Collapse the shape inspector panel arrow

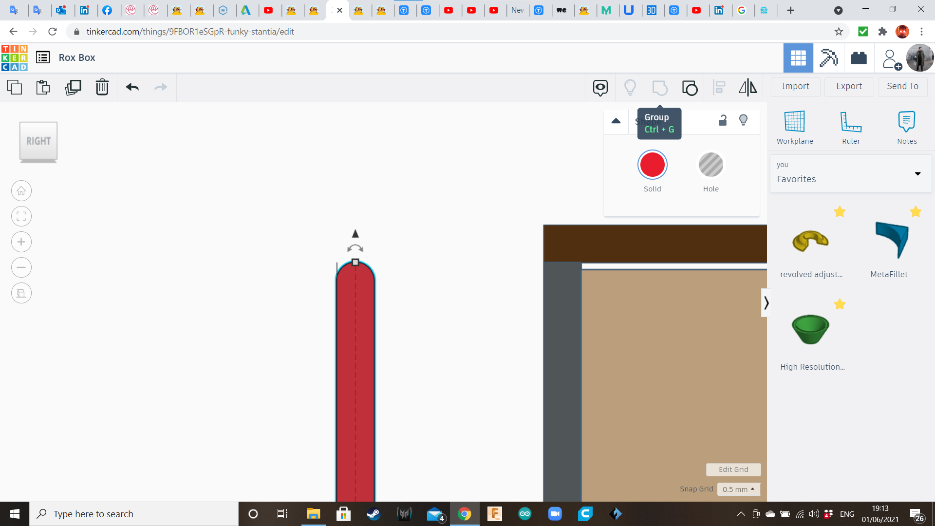coord(616,121)
